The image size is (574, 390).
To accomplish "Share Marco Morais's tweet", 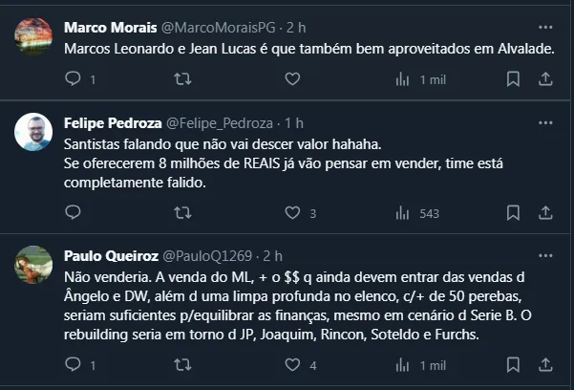I will coord(545,80).
